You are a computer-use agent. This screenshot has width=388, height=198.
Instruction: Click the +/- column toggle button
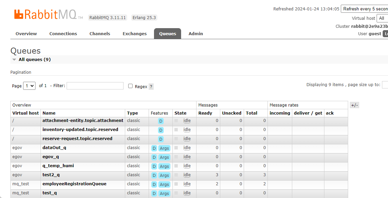354,105
